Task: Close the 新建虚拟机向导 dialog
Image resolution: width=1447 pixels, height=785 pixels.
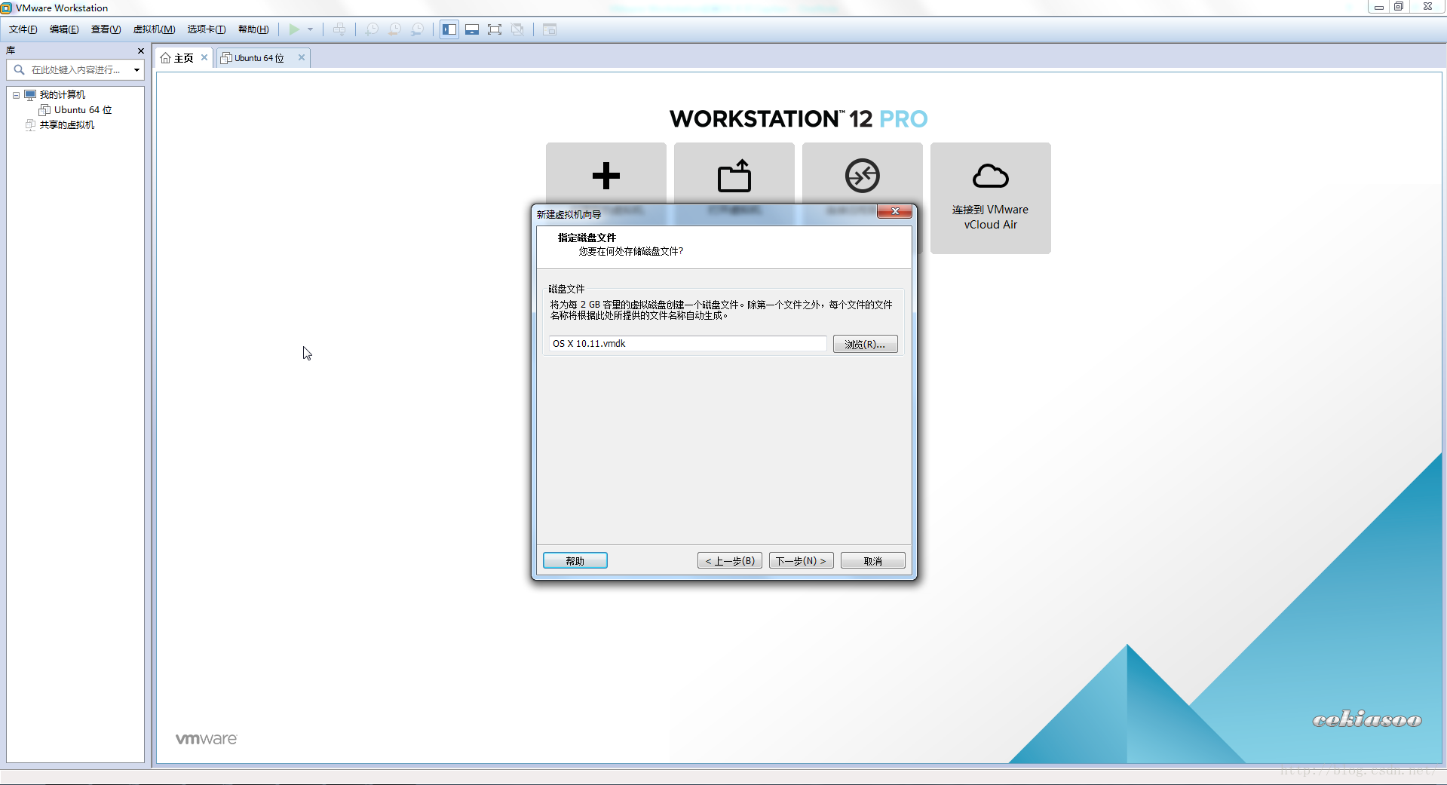Action: tap(894, 211)
